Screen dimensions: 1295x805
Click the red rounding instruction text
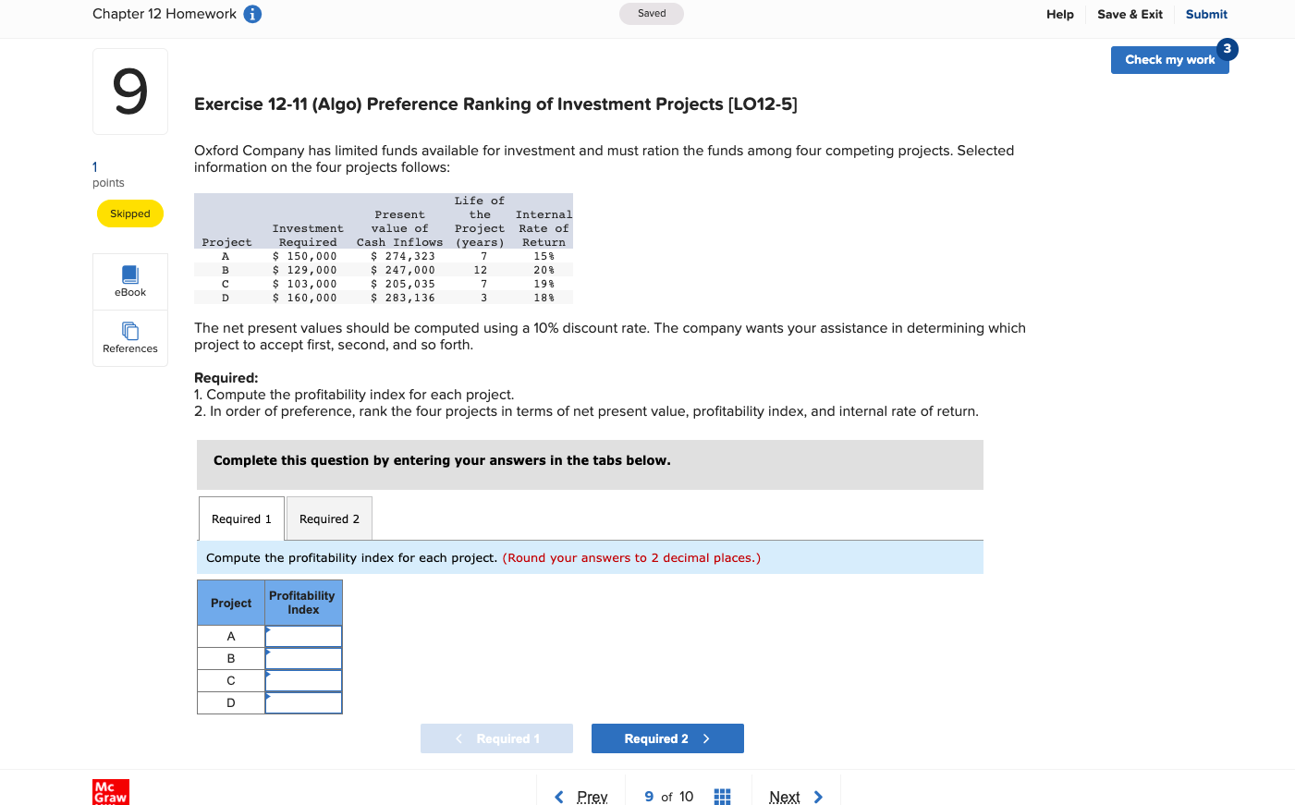point(631,557)
